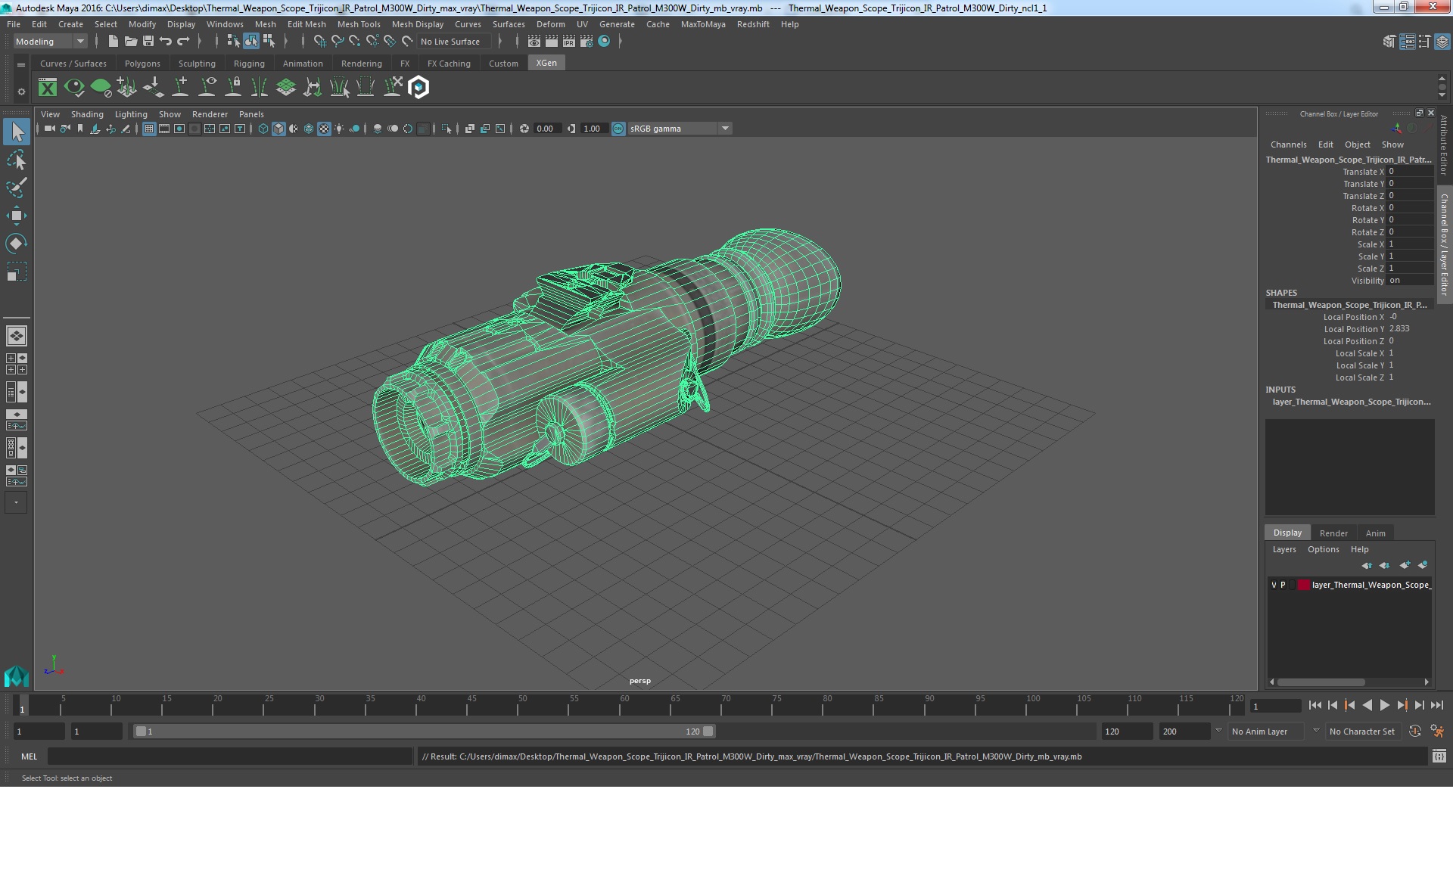Click XGen preview eye icon

point(74,88)
